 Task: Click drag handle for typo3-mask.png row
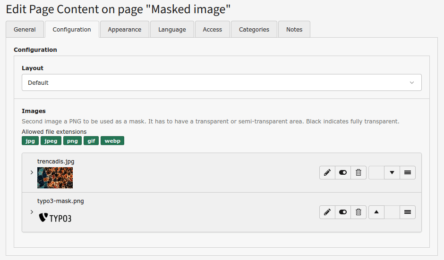pyautogui.click(x=408, y=212)
